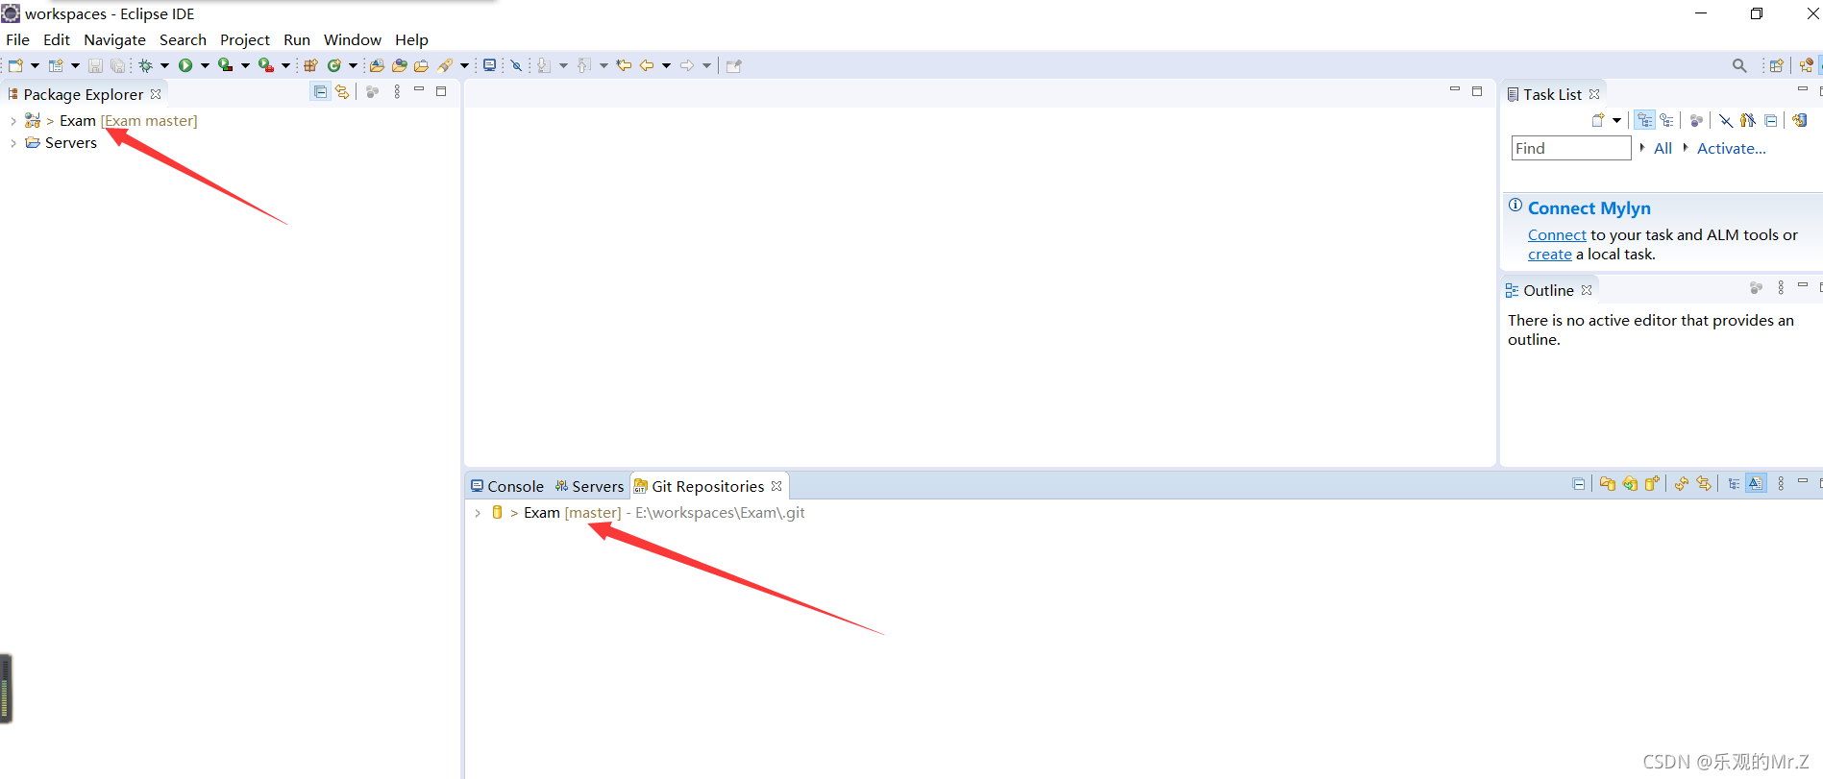
Task: Click the Search flashlight toolbar icon
Action: tap(445, 65)
